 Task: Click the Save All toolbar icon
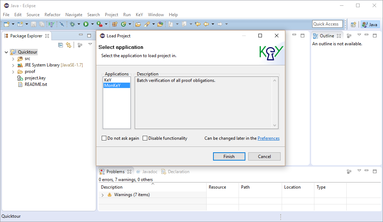[42, 24]
